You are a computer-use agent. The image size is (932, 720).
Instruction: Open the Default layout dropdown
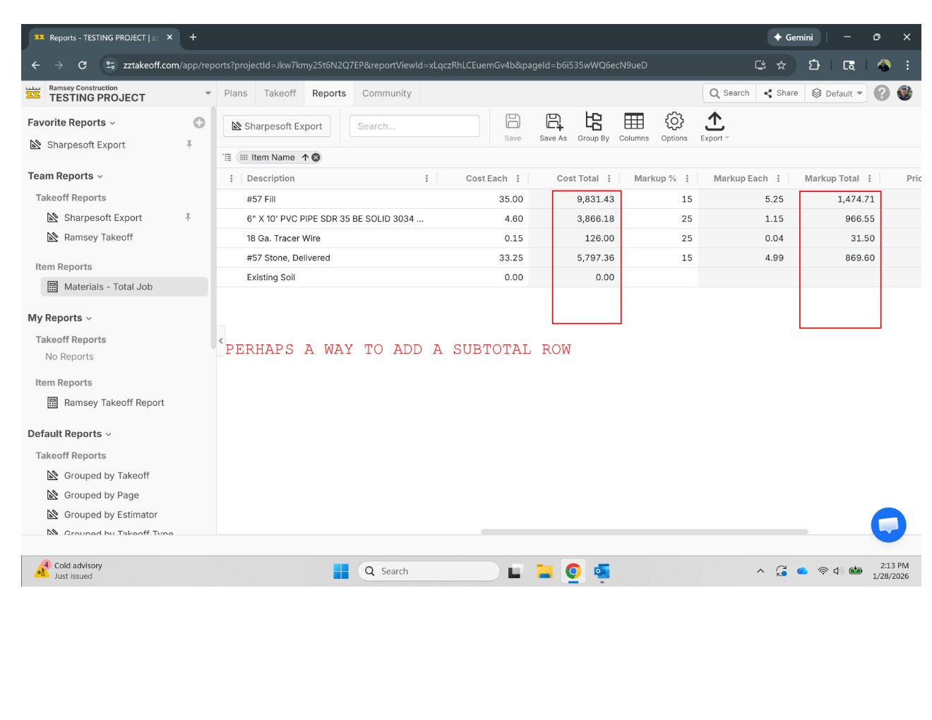coord(837,93)
